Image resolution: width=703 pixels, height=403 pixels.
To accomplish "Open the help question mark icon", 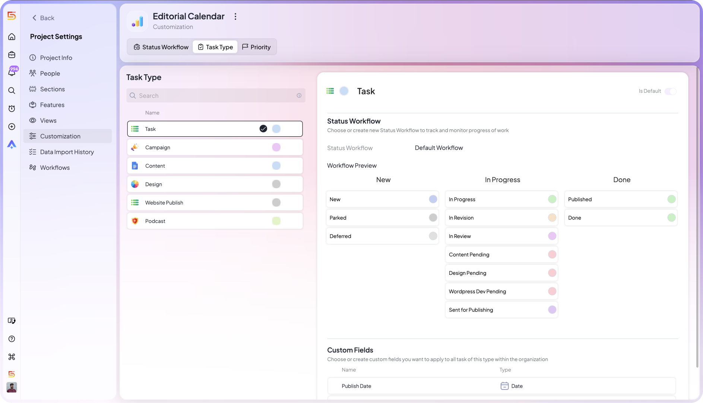I will coord(12,339).
